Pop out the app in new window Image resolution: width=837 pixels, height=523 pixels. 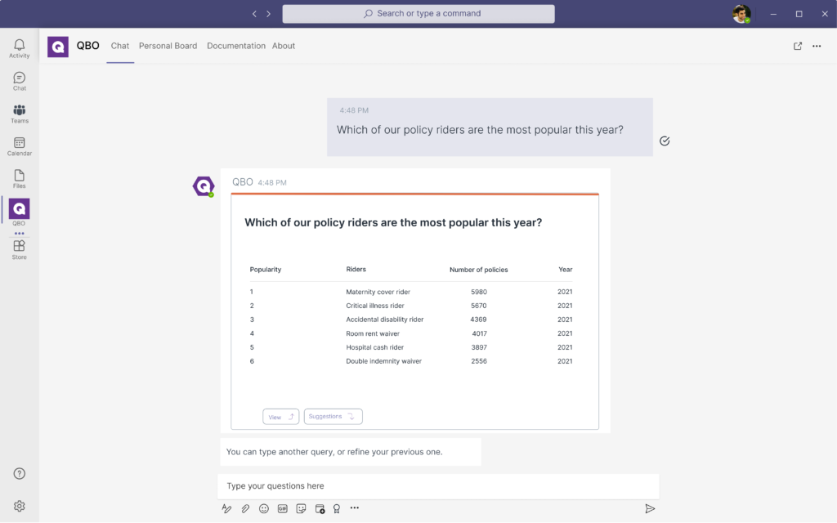[x=798, y=46]
